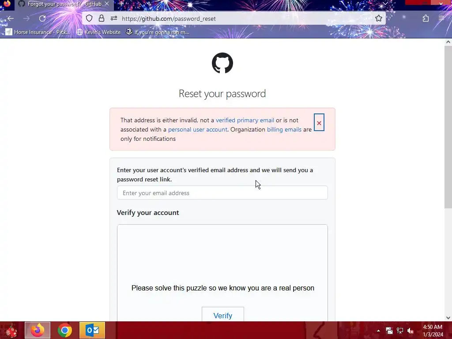Show site info via the padlock icon
Screen dimensions: 452x339
[102, 19]
